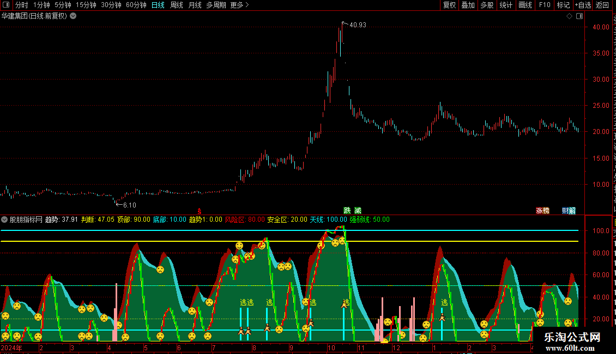Click the running man icon near month 9
Screen dimensions: 616x354
(310, 323)
